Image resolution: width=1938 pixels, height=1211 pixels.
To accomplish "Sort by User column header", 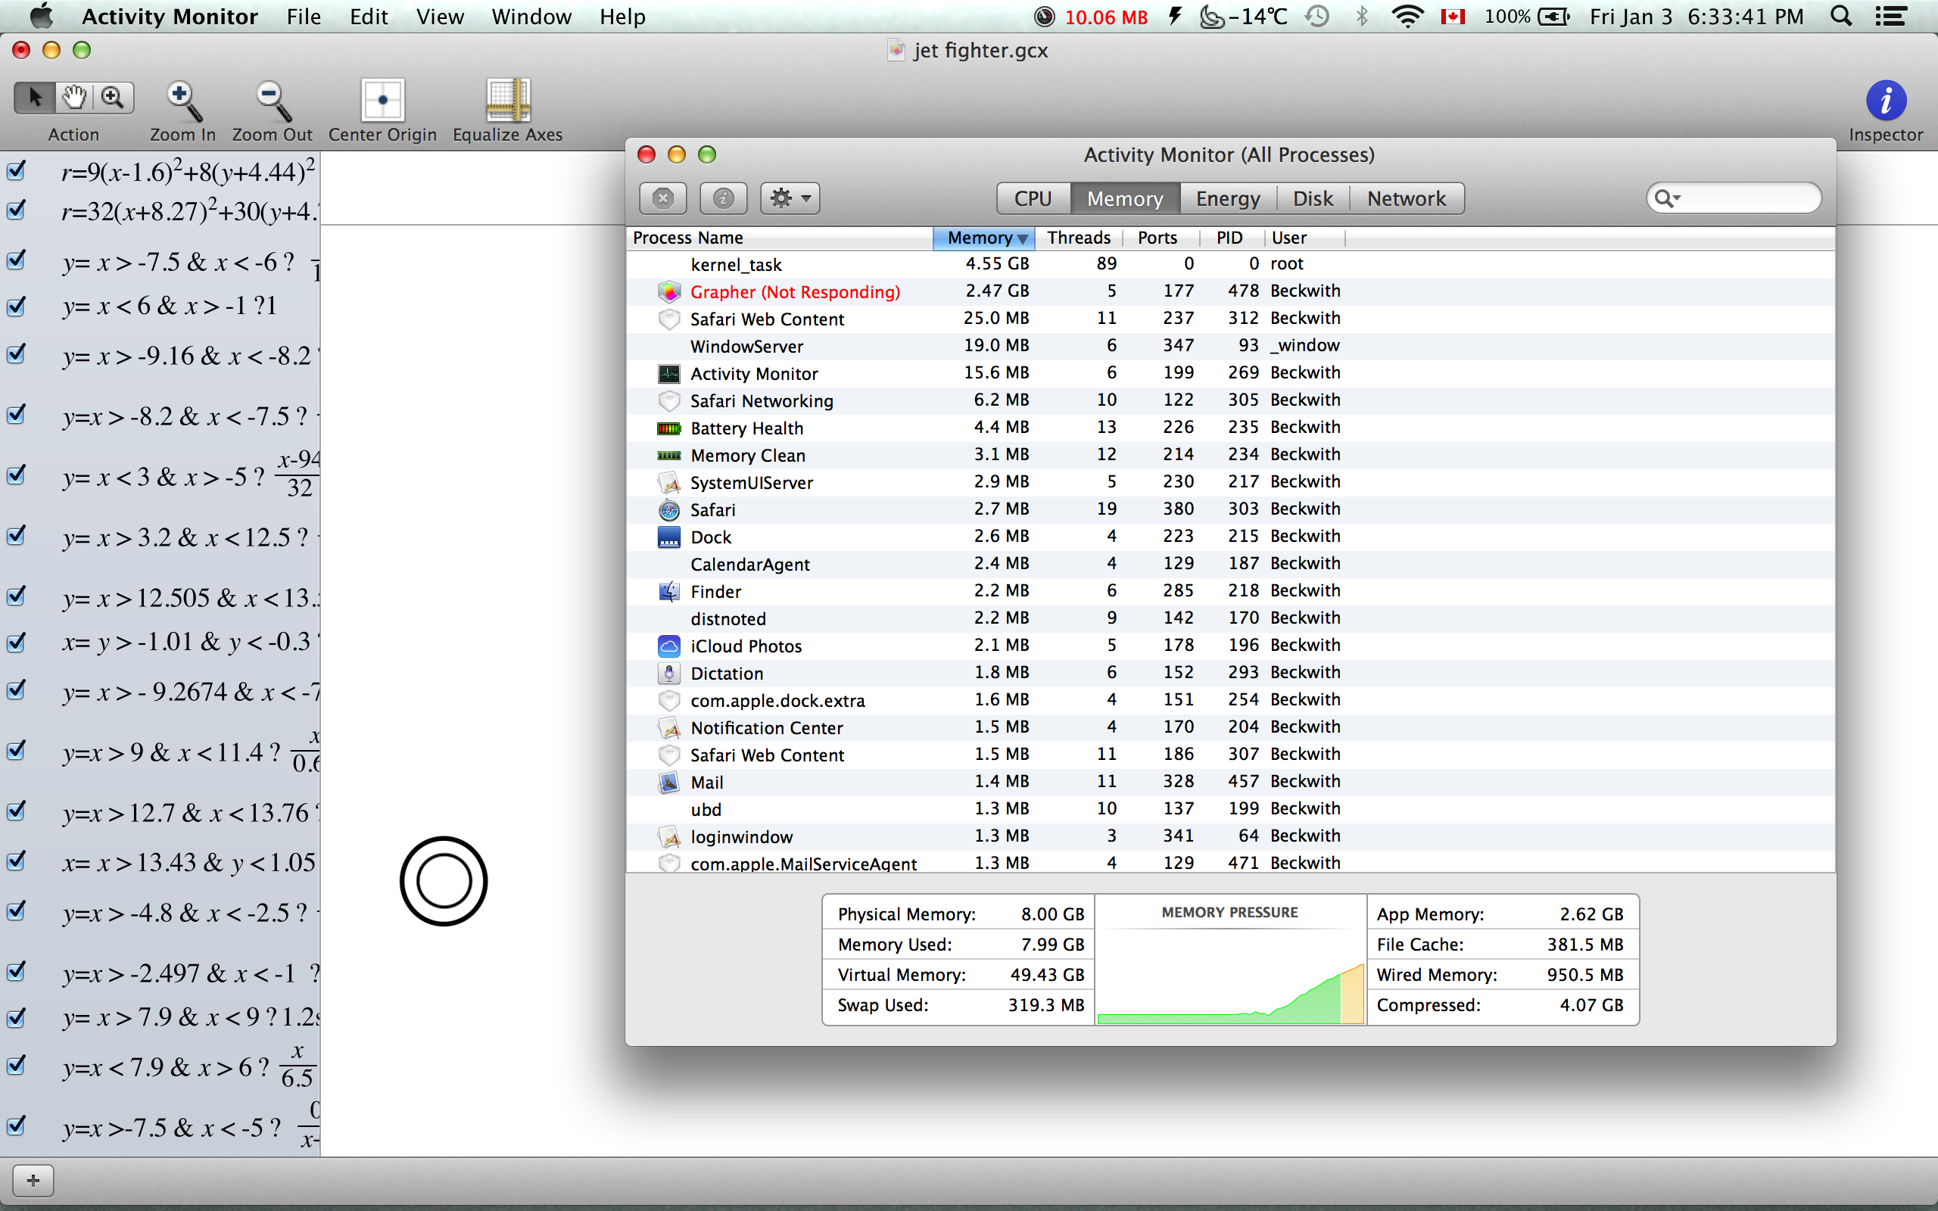I will point(1304,238).
